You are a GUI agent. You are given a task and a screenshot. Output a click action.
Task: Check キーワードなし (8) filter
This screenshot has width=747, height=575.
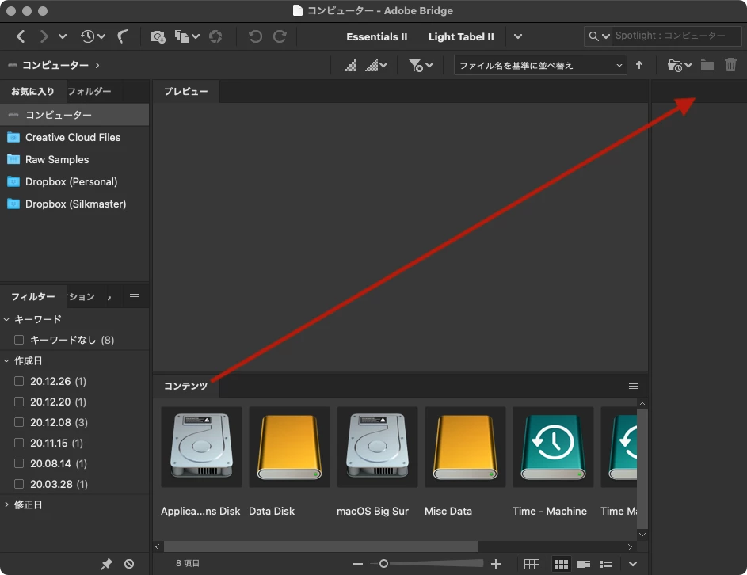pyautogui.click(x=19, y=340)
